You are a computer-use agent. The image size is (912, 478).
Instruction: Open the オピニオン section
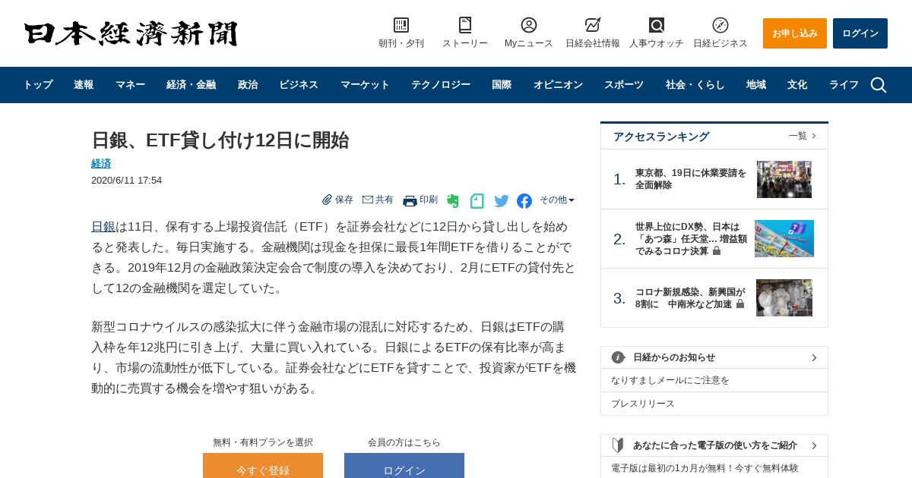pyautogui.click(x=558, y=85)
